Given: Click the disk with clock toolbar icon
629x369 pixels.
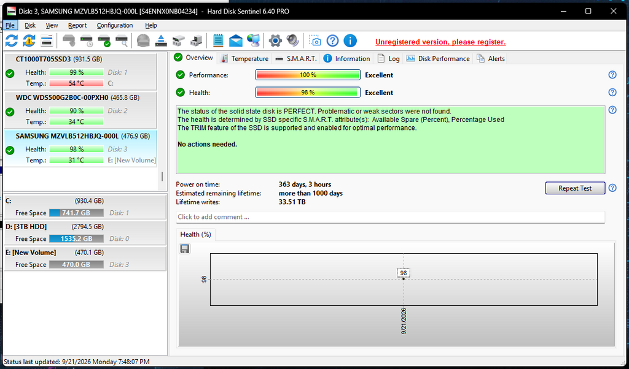Looking at the screenshot, I should click(87, 40).
